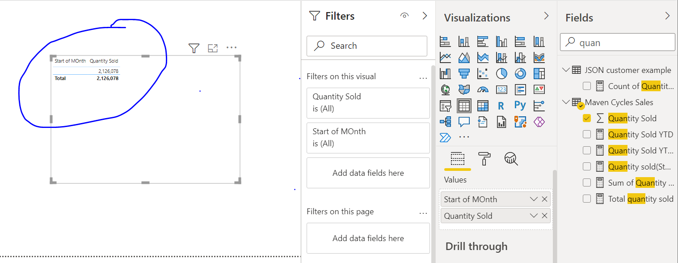Select the gauge visual

pos(483,89)
